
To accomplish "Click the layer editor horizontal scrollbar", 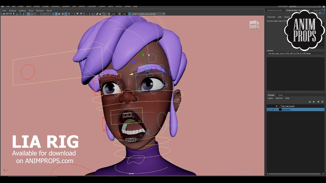I will (295, 174).
